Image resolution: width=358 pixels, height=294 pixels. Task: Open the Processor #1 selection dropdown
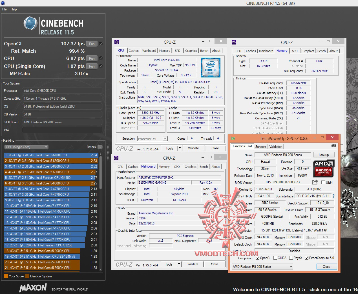click(153, 139)
